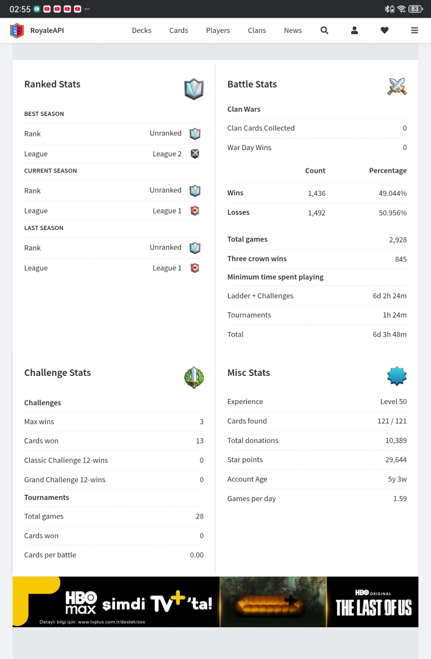431x659 pixels.
Task: Click the heart favorites icon
Action: [385, 31]
